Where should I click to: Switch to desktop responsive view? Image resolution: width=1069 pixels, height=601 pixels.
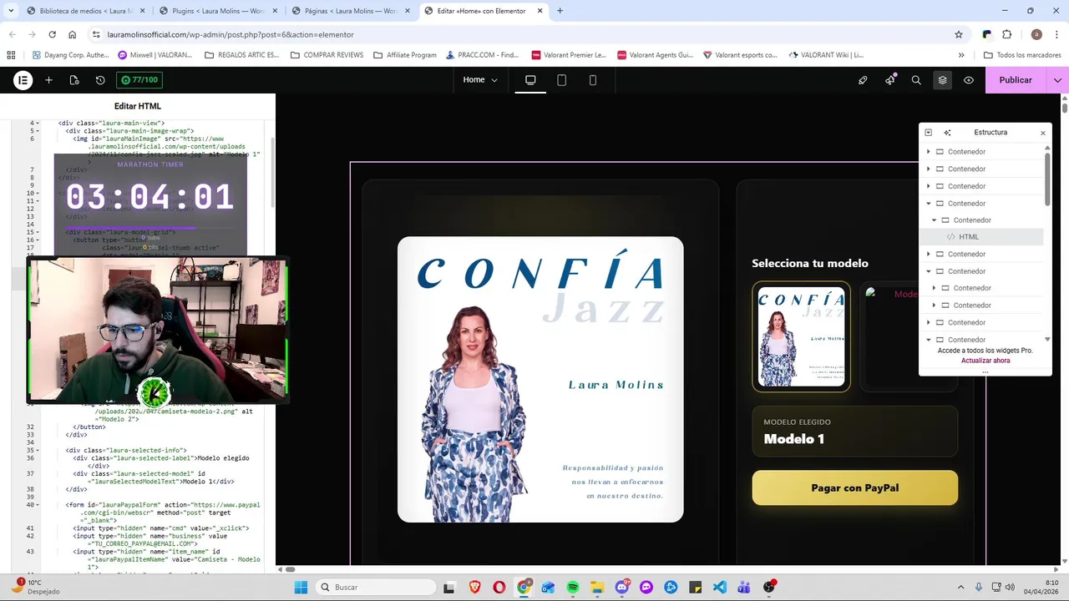coord(530,80)
